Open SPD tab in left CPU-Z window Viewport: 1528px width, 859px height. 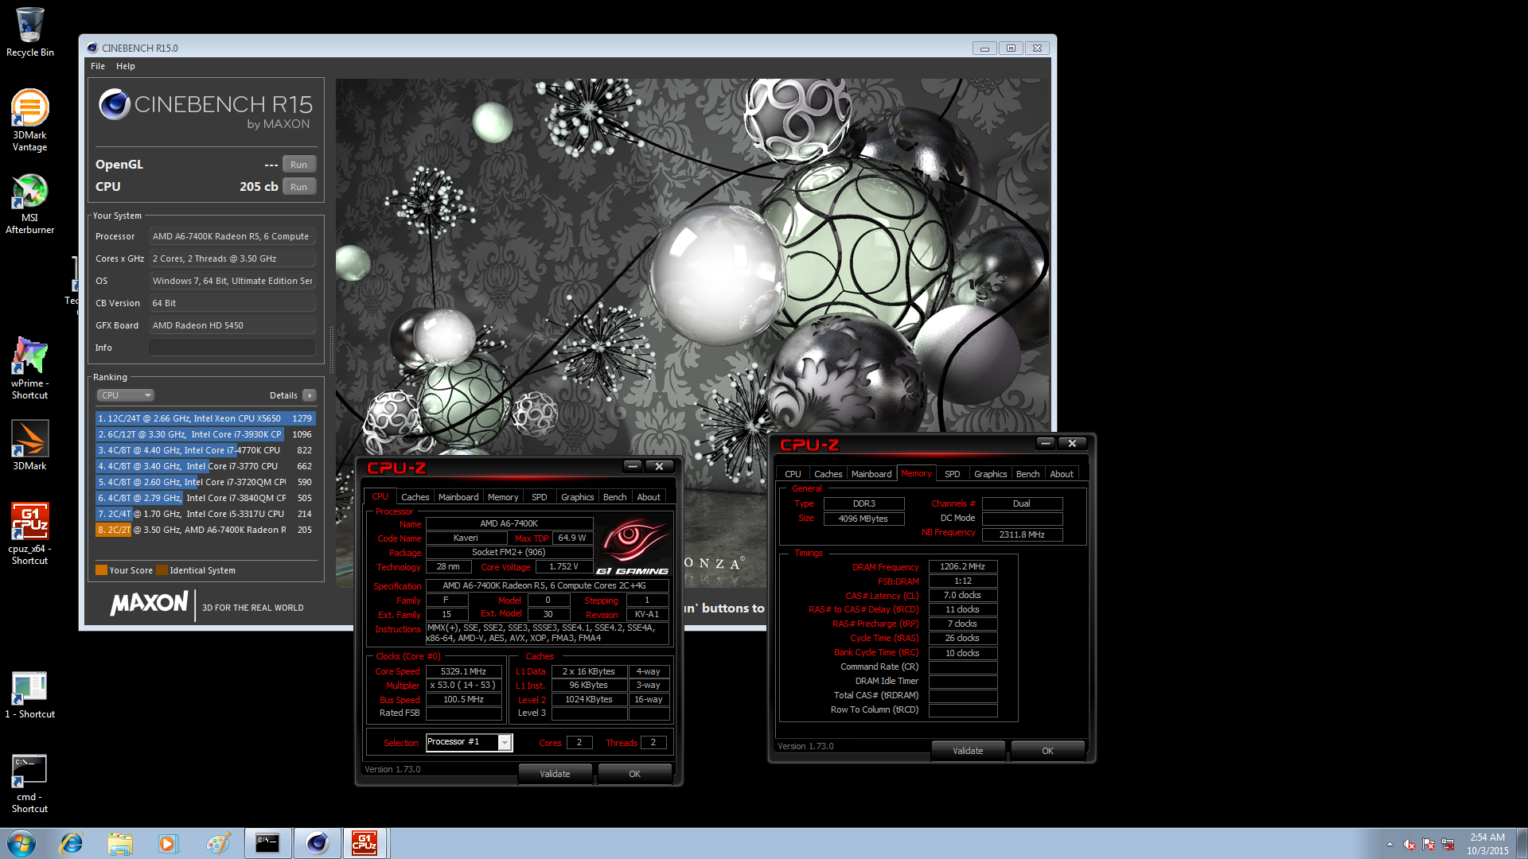[x=540, y=497]
